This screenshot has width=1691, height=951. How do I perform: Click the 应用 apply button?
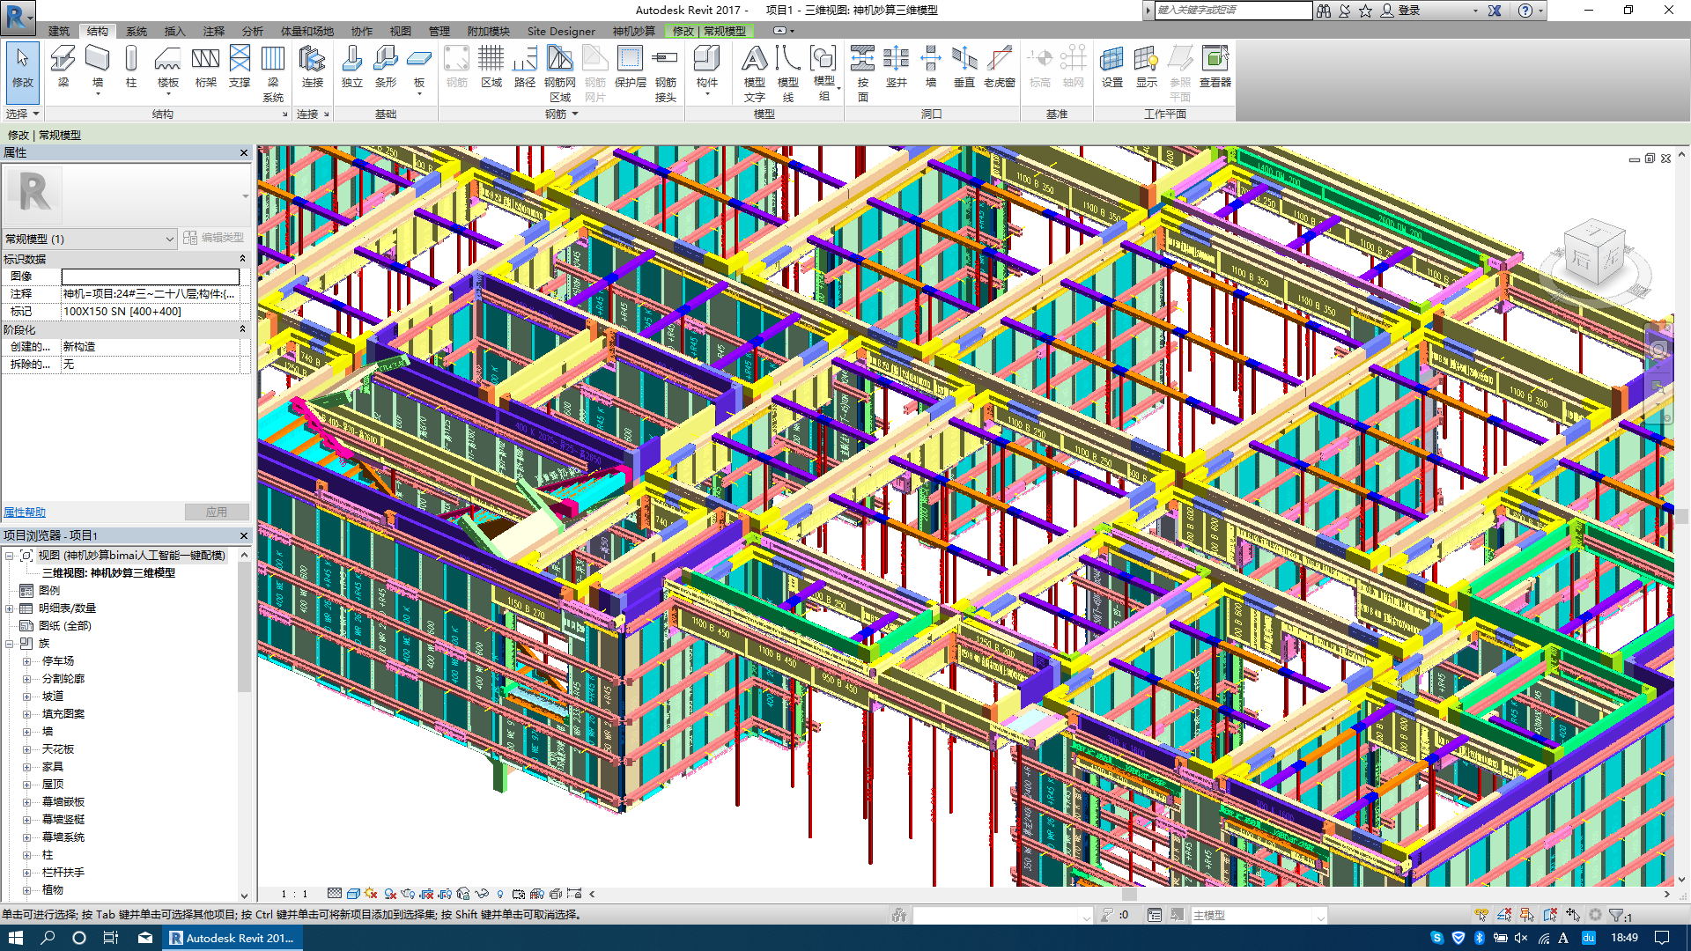[x=217, y=512]
